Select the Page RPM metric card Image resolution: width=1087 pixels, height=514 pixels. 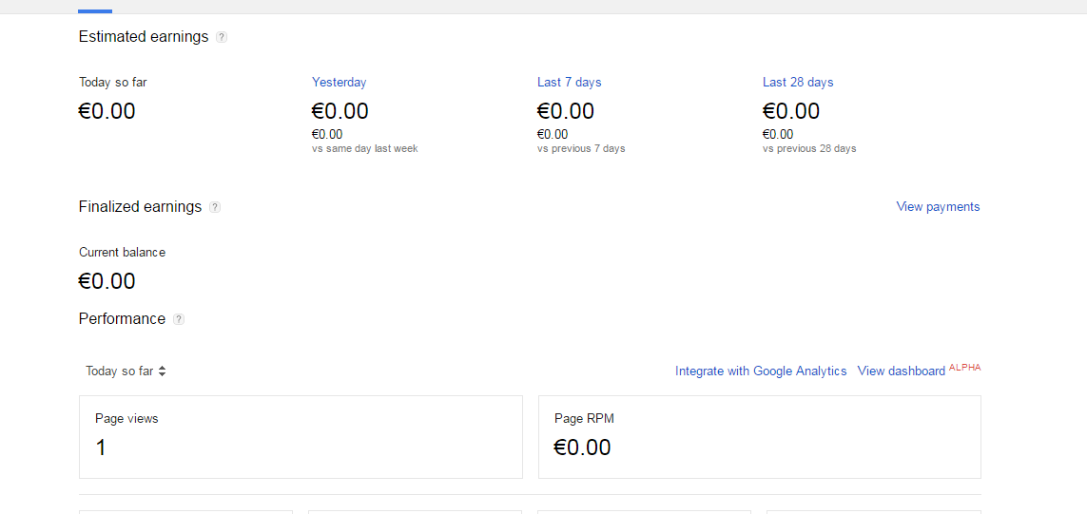759,437
